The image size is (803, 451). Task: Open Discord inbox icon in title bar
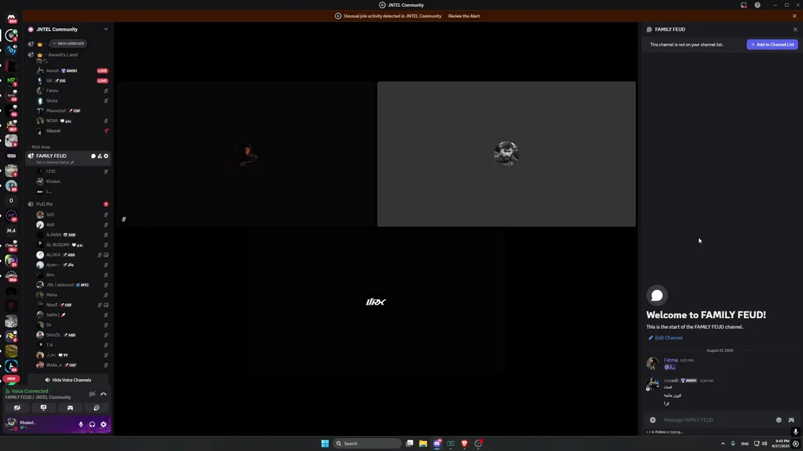(x=743, y=5)
